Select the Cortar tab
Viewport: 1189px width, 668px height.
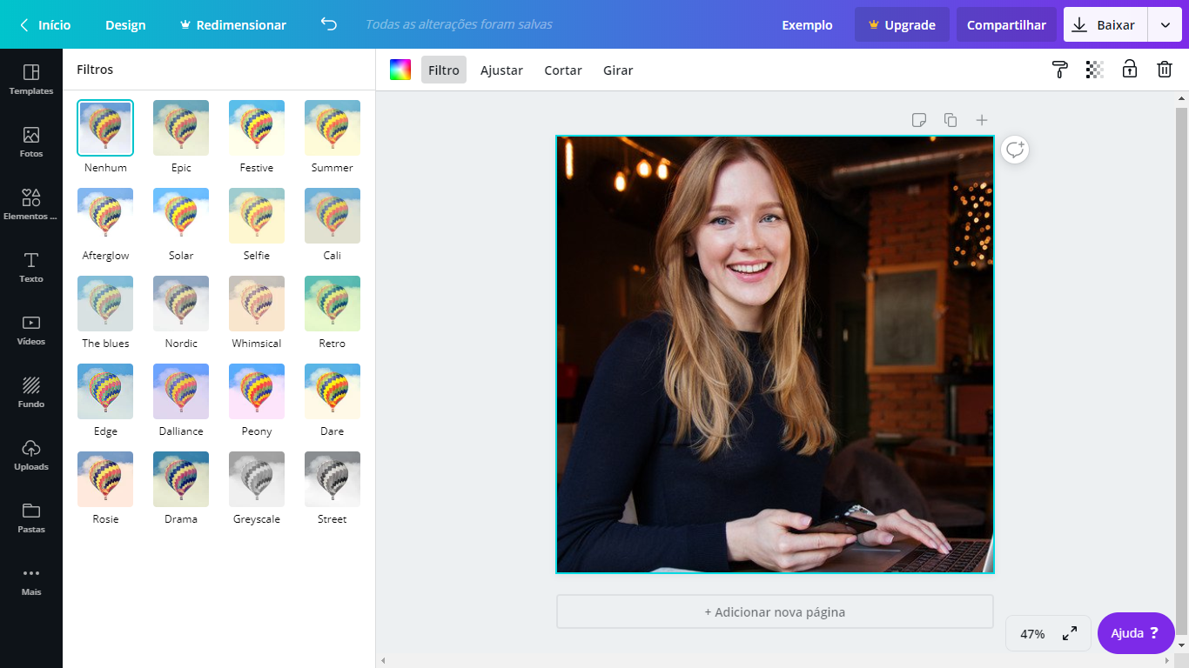tap(563, 70)
